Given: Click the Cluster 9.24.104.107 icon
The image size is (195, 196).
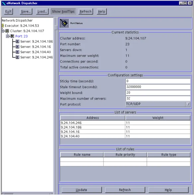Looking at the screenshot, I should point(7,31).
